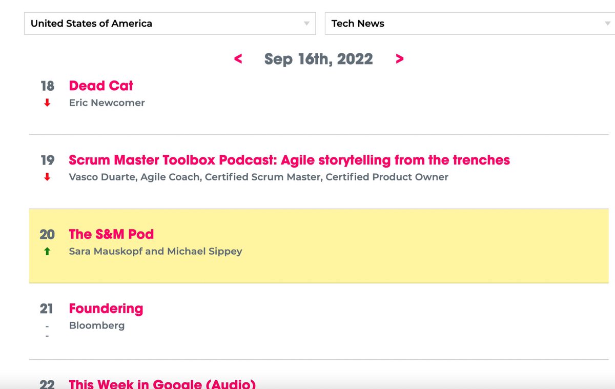
Task: Open The S&M Pod podcast link
Action: coord(111,234)
